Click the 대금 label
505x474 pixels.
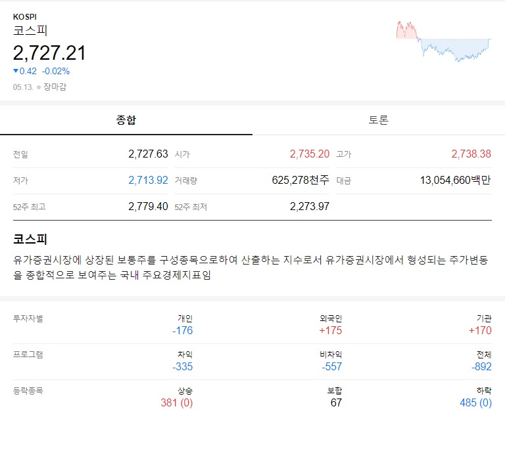(x=344, y=181)
